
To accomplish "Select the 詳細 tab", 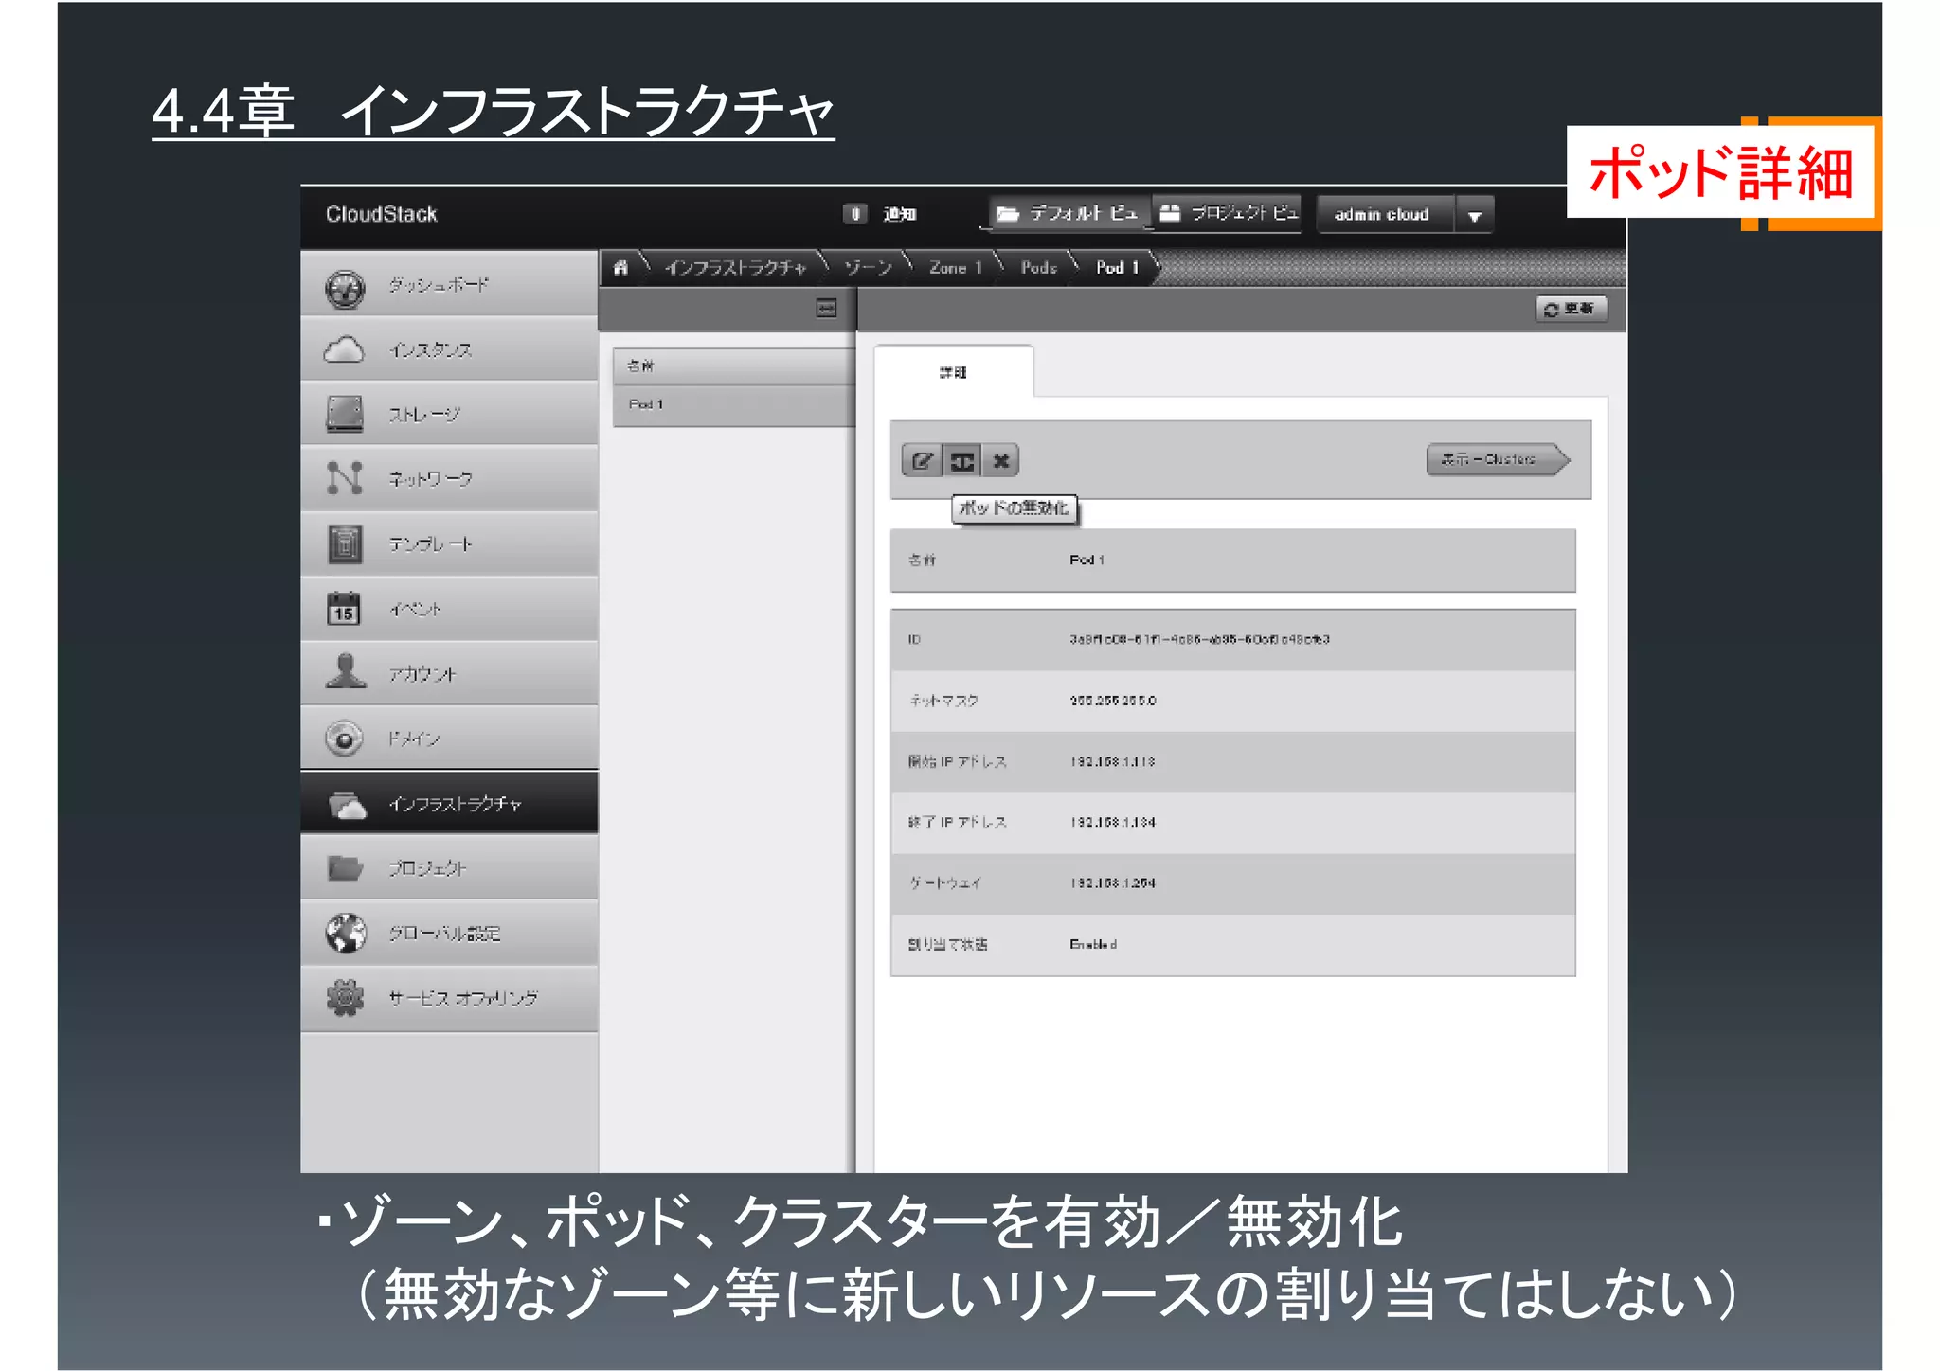I will [x=953, y=372].
